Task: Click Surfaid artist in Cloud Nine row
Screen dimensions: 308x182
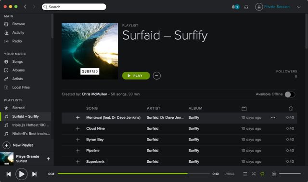Action: [153, 128]
